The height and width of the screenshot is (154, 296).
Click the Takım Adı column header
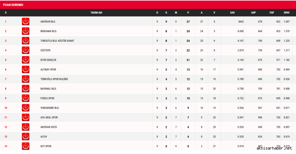click(x=97, y=13)
